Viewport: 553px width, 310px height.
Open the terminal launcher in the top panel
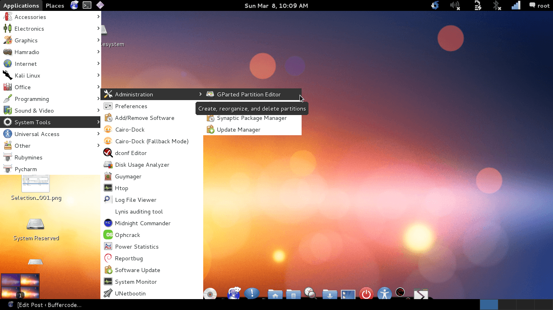coord(87,5)
